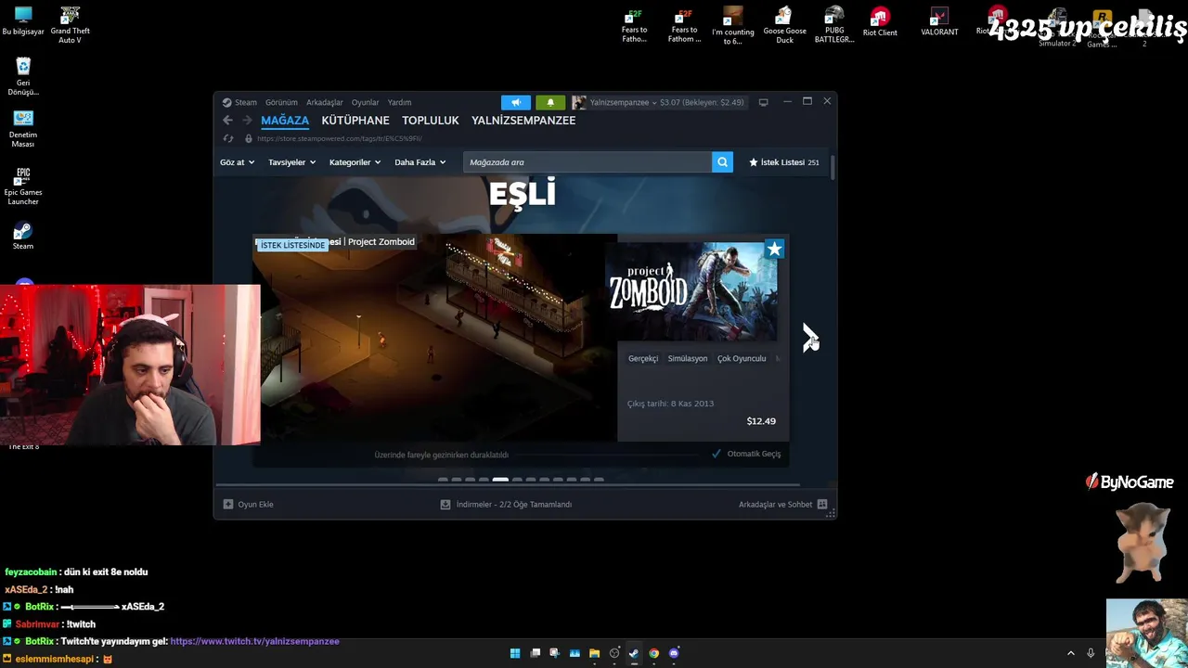Switch Steam to Big Picture mode icon

coord(763,102)
